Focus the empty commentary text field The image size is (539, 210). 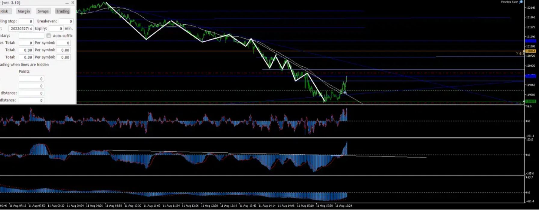point(32,36)
